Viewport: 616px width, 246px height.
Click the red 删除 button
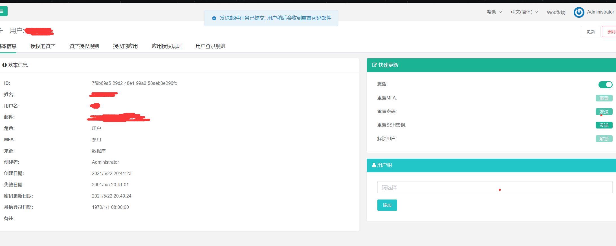coord(610,32)
